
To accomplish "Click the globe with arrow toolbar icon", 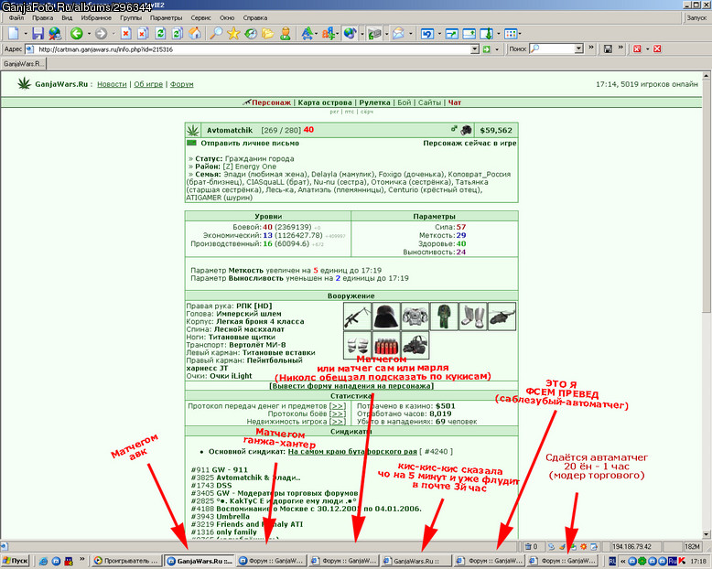I will (x=350, y=34).
